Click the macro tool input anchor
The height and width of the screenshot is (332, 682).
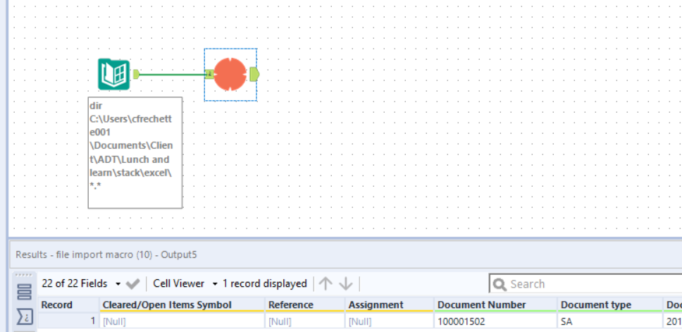pyautogui.click(x=209, y=75)
